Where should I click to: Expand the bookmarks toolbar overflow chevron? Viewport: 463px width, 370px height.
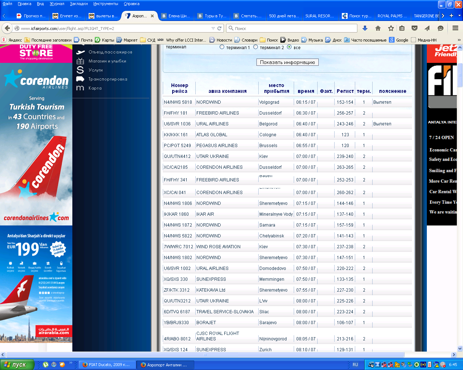[x=459, y=40]
